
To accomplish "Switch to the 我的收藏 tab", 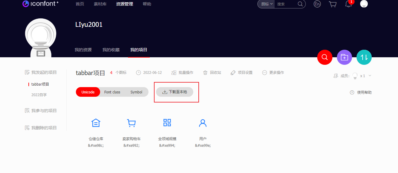I will point(111,50).
